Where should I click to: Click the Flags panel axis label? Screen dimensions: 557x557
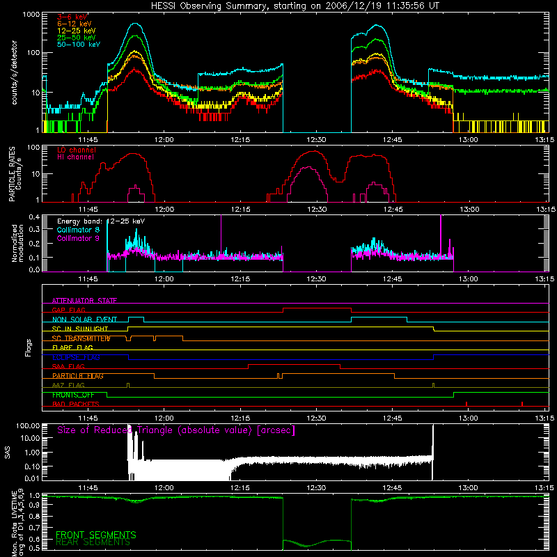pyautogui.click(x=29, y=347)
